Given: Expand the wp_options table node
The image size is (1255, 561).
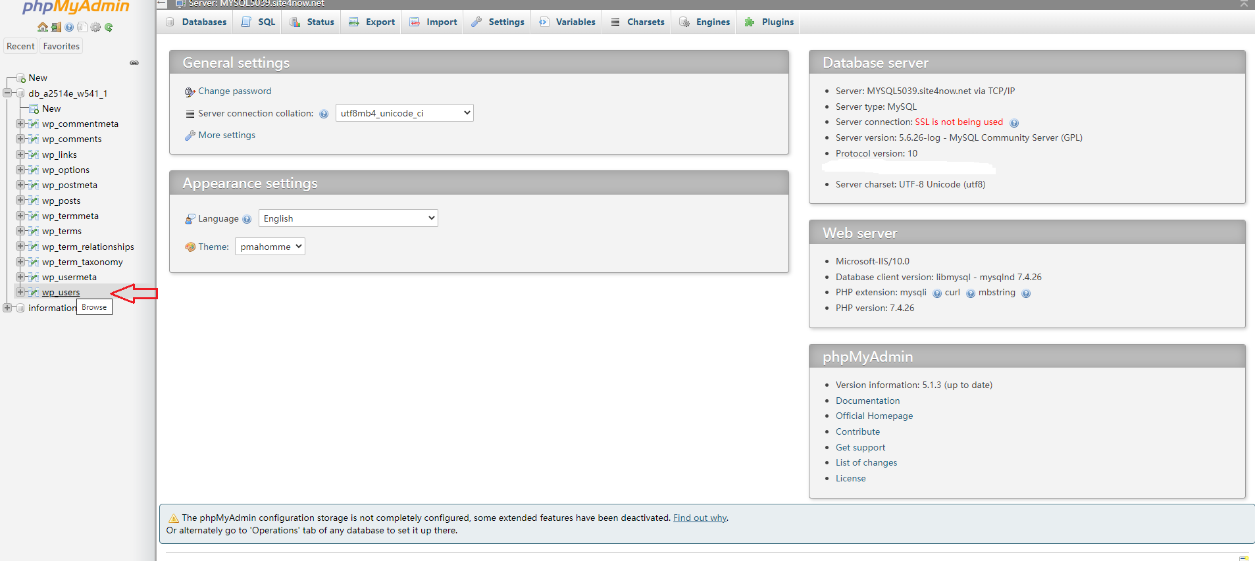Looking at the screenshot, I should click(20, 170).
